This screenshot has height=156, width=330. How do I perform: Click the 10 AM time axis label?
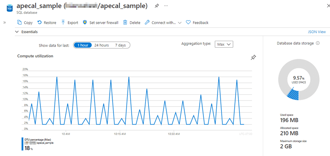click(66, 134)
